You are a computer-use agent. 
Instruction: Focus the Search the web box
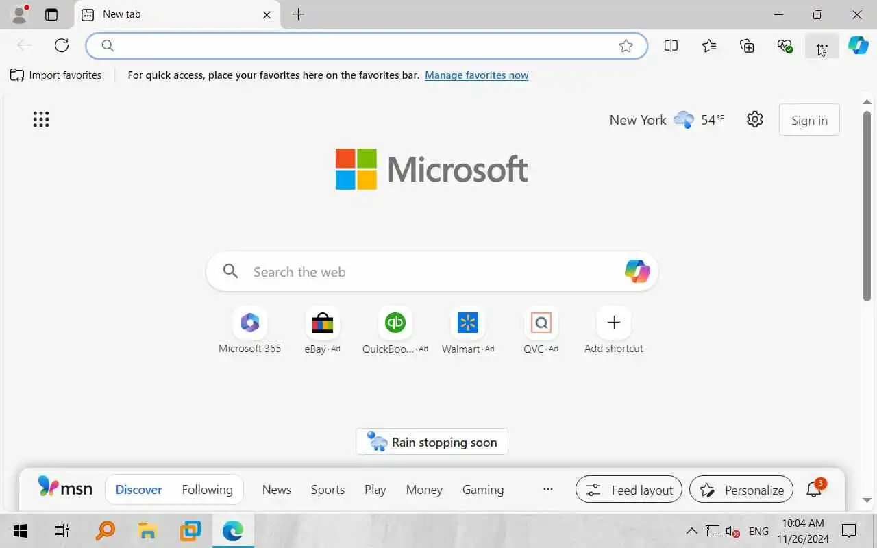(432, 272)
